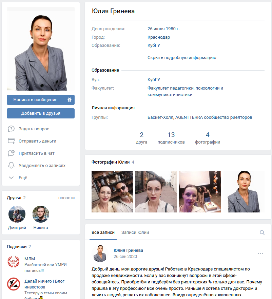Click the question bubble icon for Задать вопрос
This screenshot has width=272, height=299.
11,129
